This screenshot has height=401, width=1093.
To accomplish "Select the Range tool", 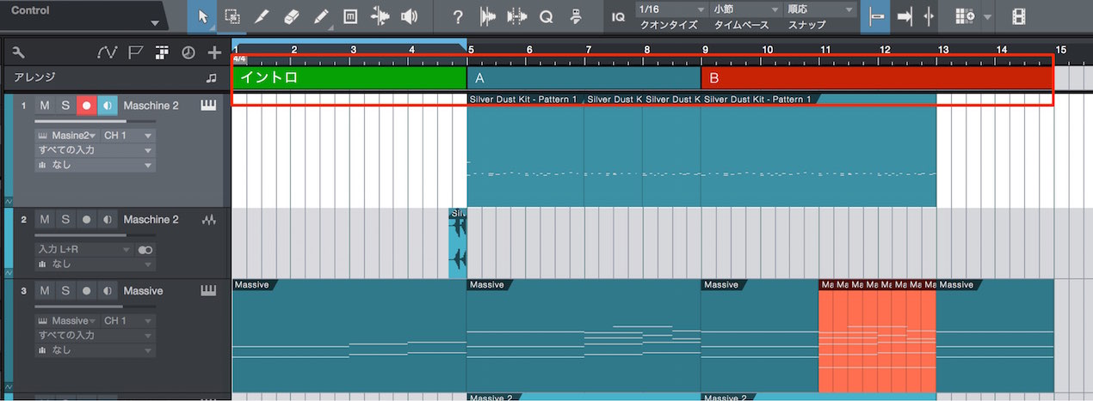I will (232, 16).
